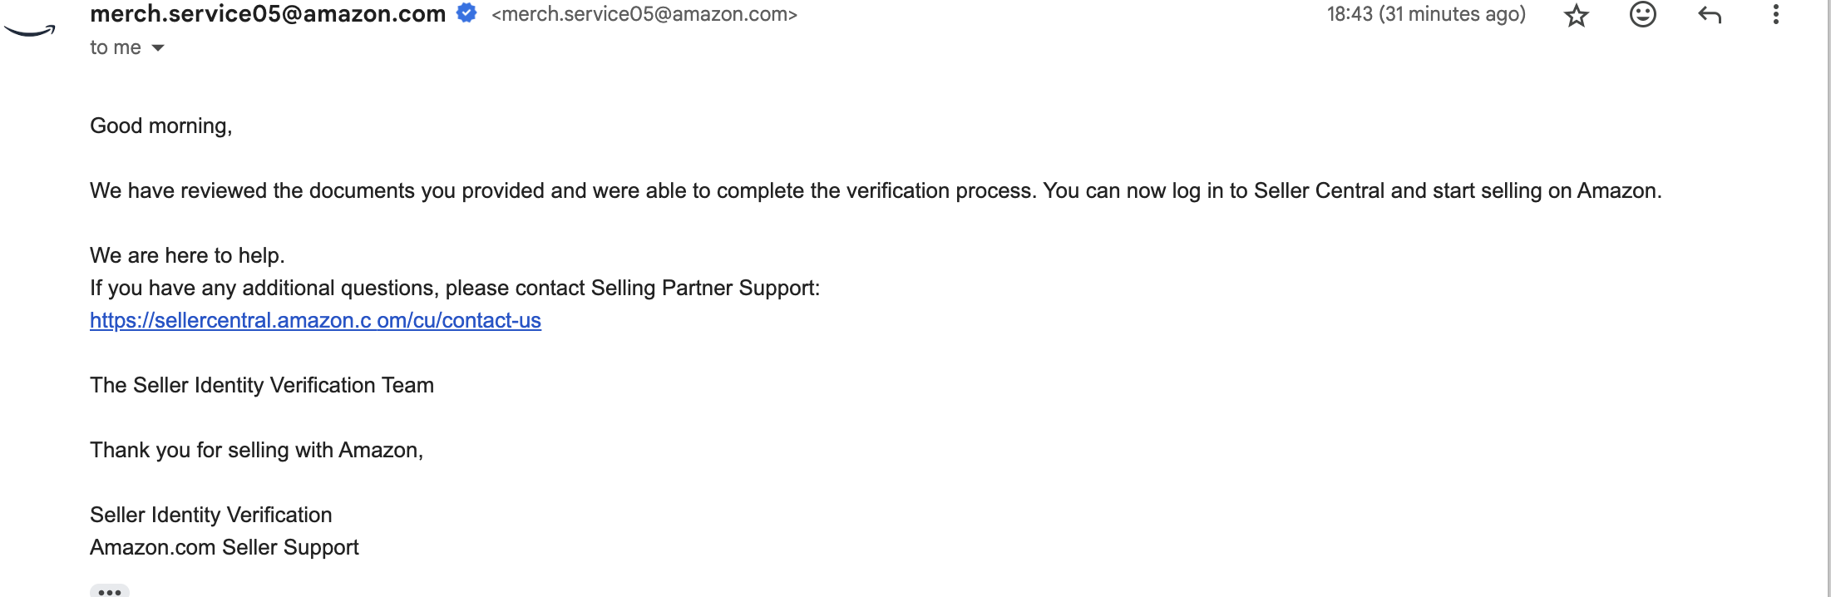1831x597 pixels.
Task: Star this Amazon verification email
Action: (x=1576, y=15)
